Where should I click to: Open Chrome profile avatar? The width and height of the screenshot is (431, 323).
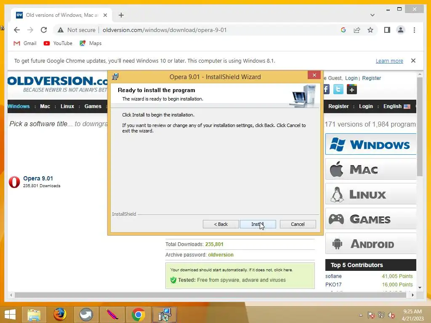click(x=401, y=30)
